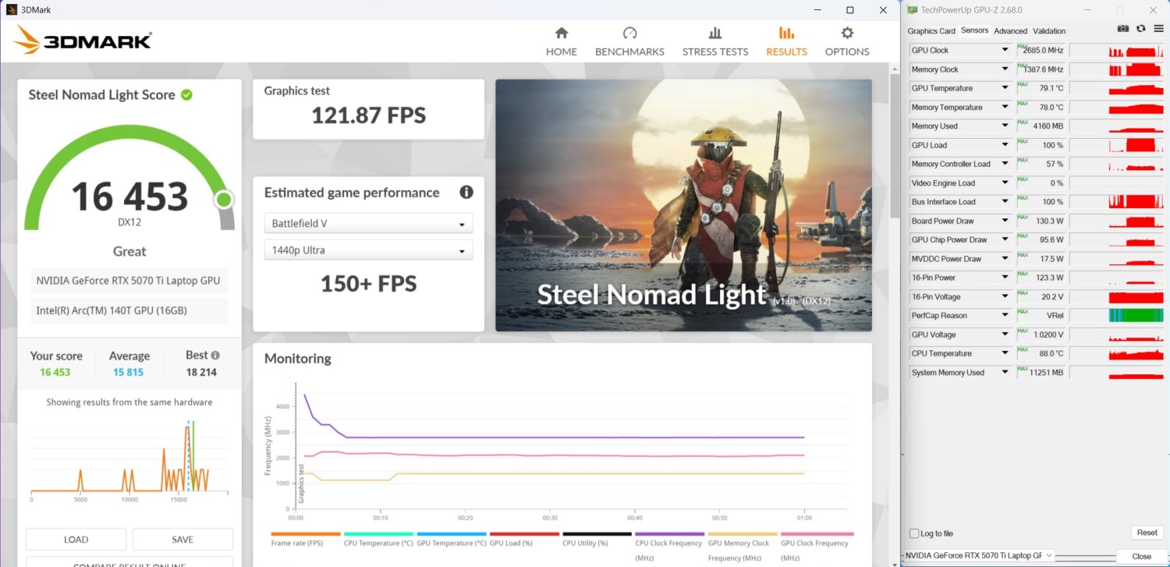Expand the Memory Used sensor dropdown

[1005, 126]
